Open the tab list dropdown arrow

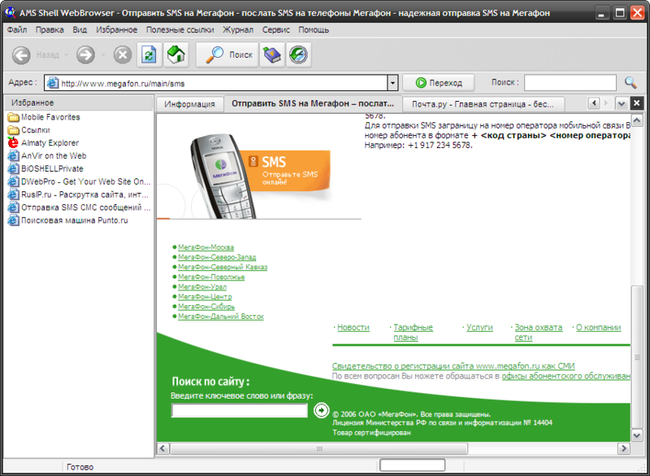(622, 103)
